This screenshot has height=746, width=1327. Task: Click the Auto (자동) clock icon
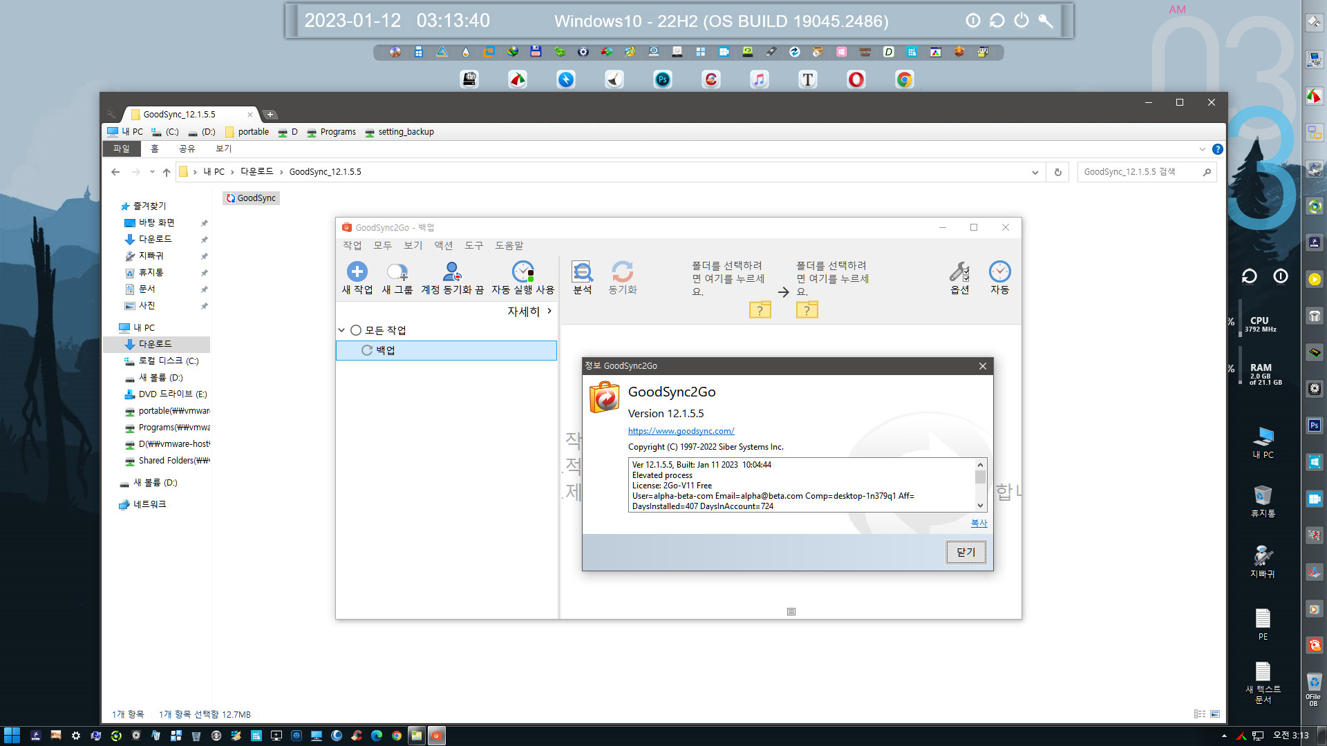tap(1000, 271)
